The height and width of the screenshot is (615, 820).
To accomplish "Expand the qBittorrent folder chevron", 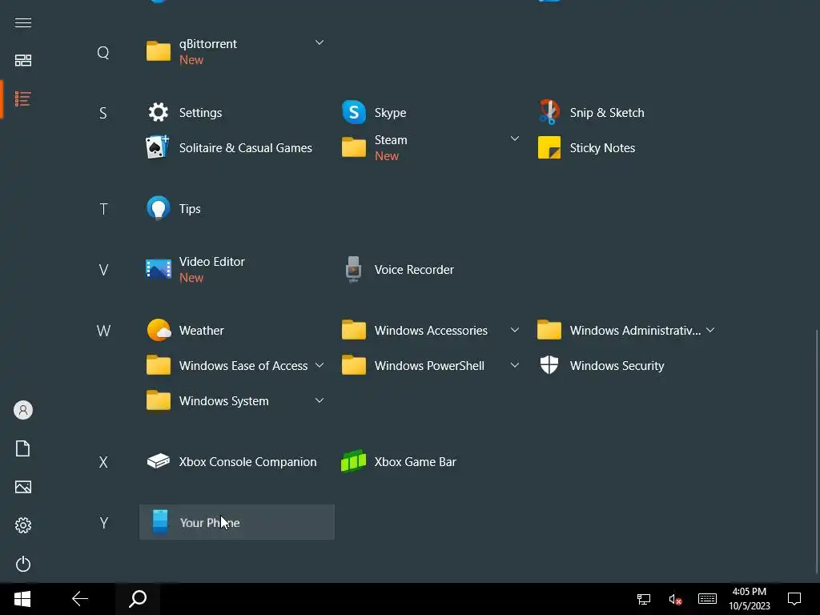I will tap(320, 42).
